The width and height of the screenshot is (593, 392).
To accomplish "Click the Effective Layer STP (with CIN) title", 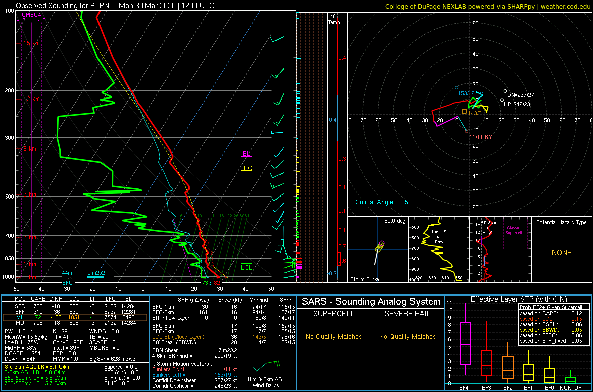I will tap(519, 299).
